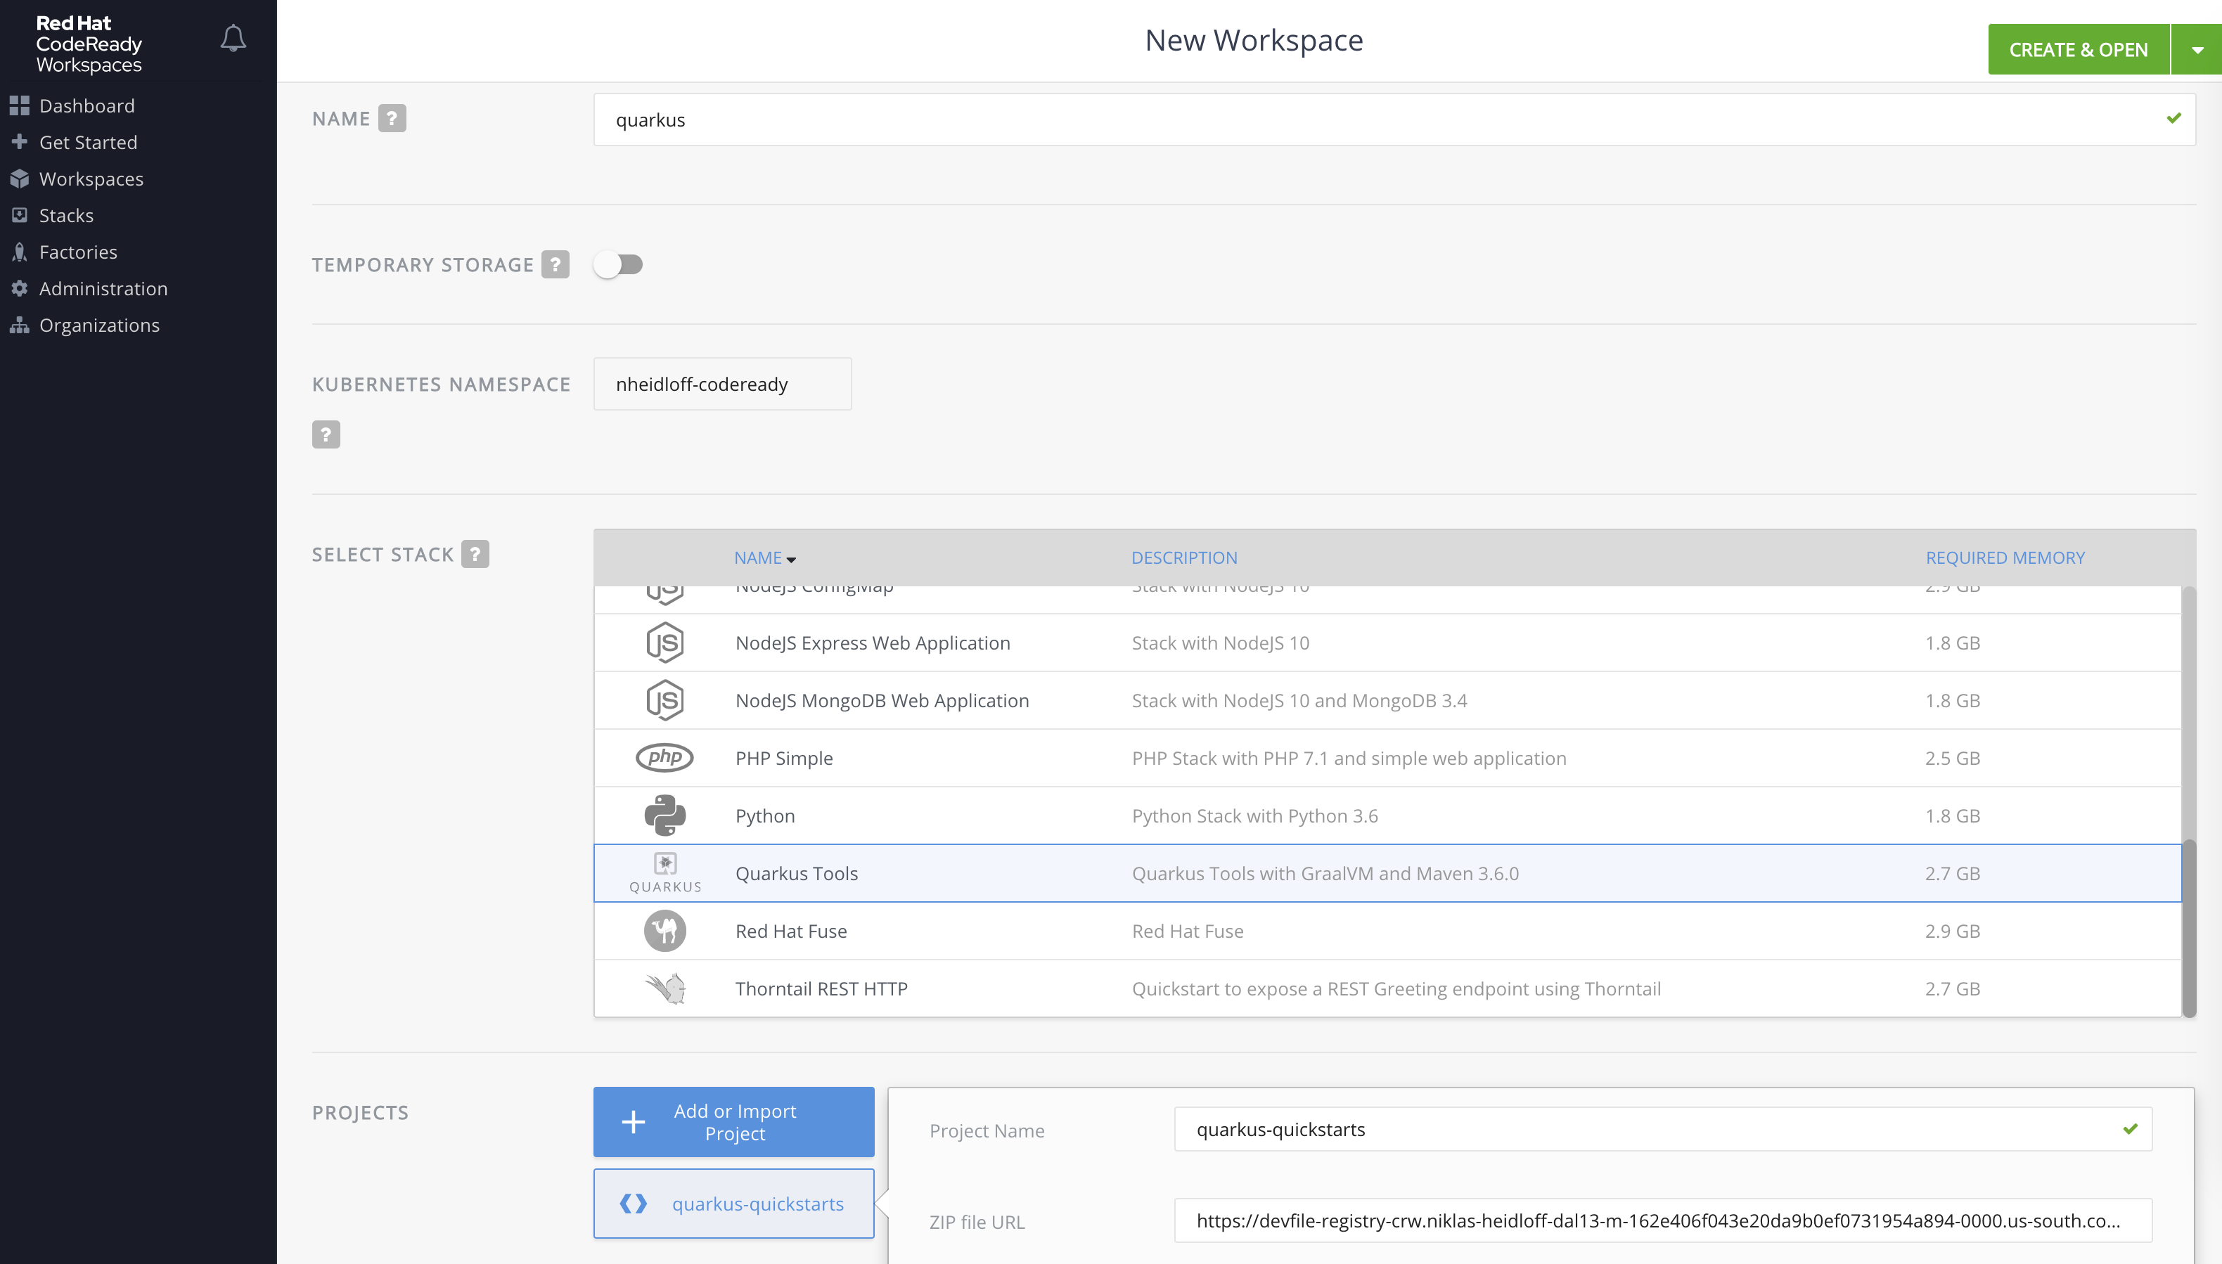Click the Kubernetes Namespace field
Viewport: 2222px width, 1264px height.
722,384
